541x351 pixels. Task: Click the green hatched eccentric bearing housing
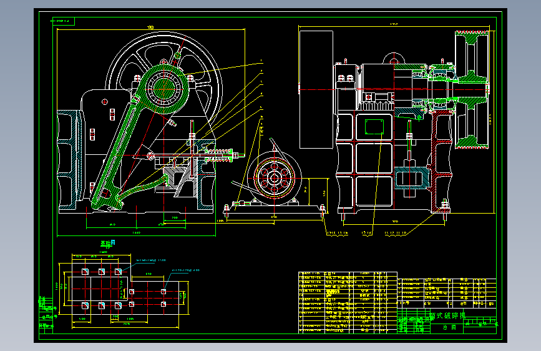coord(163,89)
